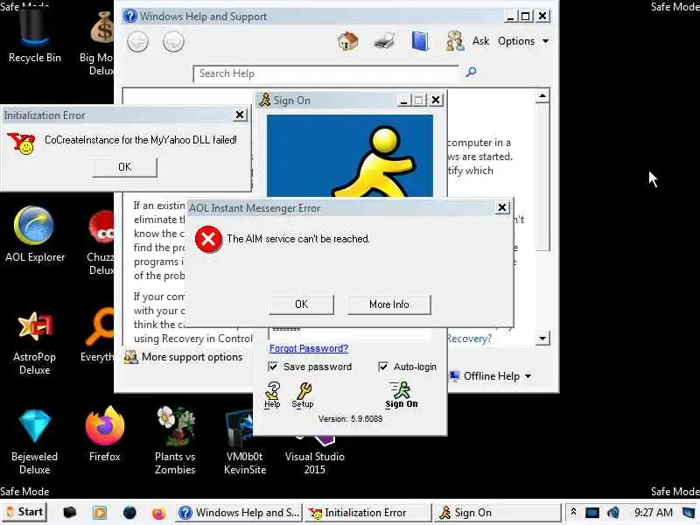This screenshot has width=700, height=525.
Task: Close the Sign On window
Action: 436,101
